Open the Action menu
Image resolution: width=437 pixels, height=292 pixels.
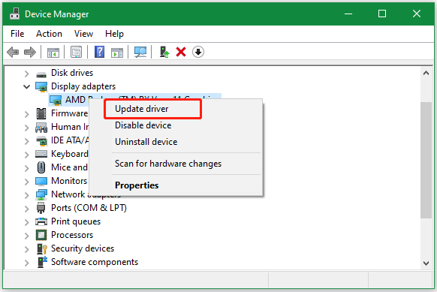pos(49,34)
